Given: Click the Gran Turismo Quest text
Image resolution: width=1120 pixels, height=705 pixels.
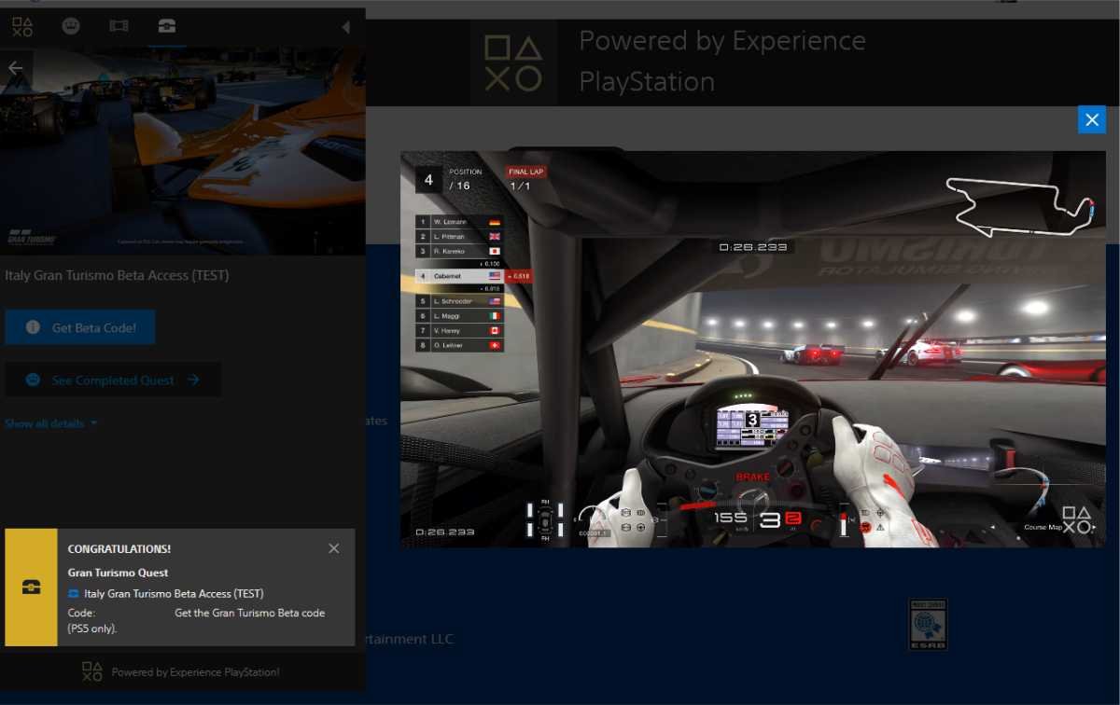Looking at the screenshot, I should click(x=118, y=573).
